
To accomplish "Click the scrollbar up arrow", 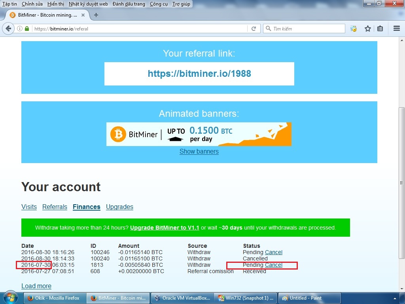I will click(x=402, y=40).
